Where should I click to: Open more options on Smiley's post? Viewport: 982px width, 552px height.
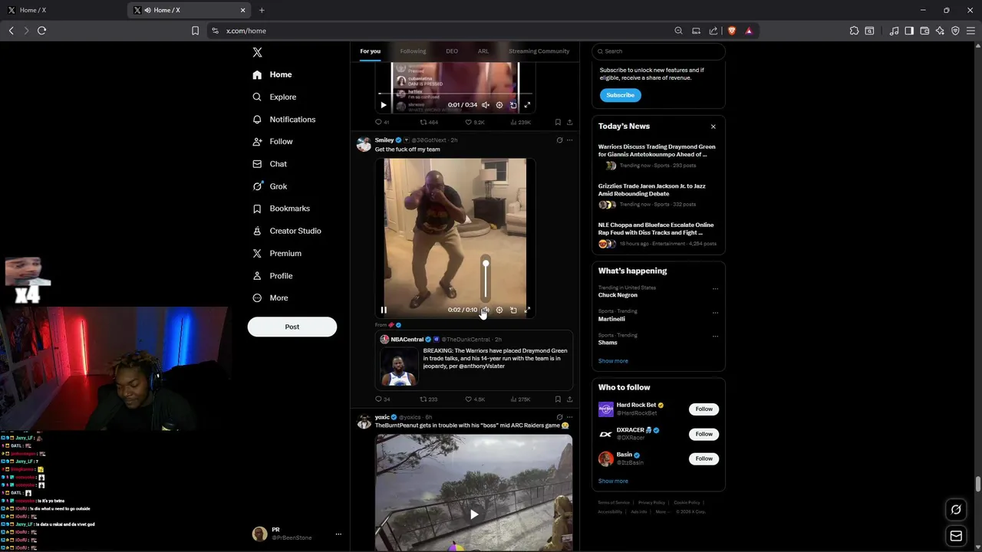pyautogui.click(x=569, y=140)
